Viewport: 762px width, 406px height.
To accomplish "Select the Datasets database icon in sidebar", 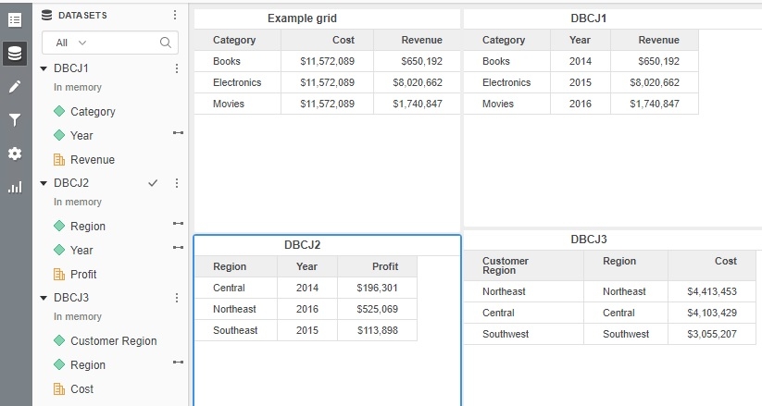I will pyautogui.click(x=15, y=53).
